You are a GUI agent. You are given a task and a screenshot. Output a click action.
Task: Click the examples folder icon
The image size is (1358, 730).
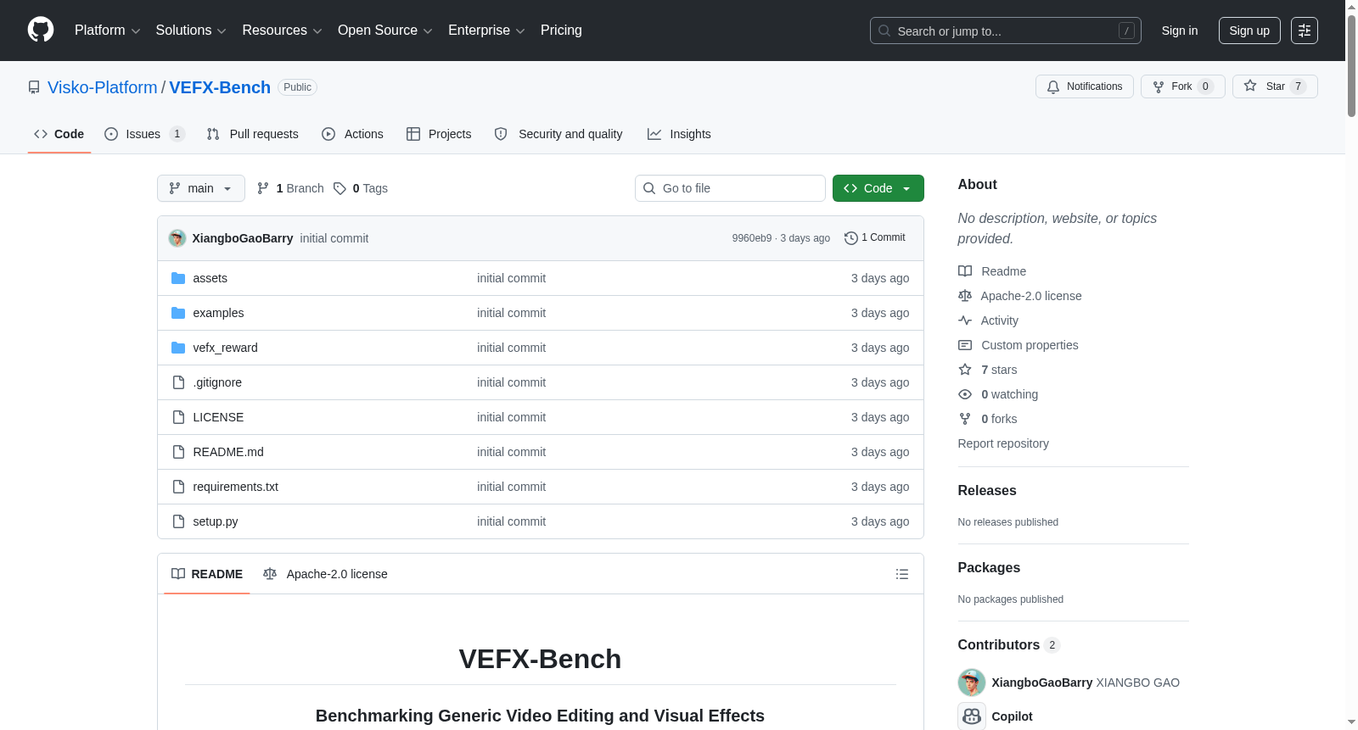(x=178, y=313)
